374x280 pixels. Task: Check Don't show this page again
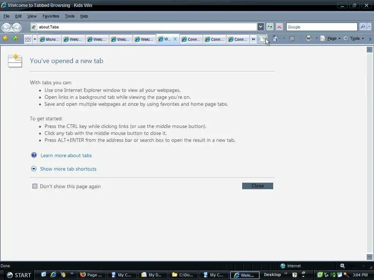(35, 186)
